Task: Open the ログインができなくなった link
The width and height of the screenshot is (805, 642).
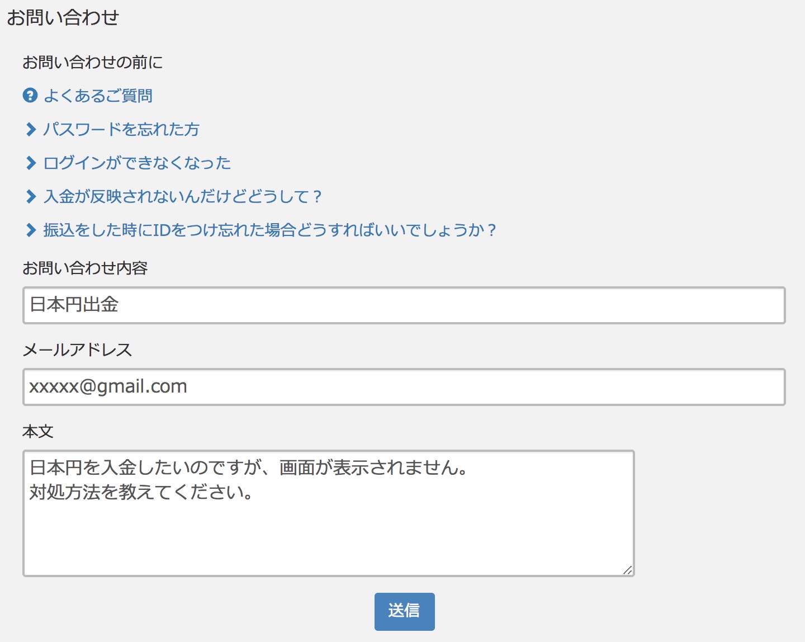Action: tap(137, 163)
